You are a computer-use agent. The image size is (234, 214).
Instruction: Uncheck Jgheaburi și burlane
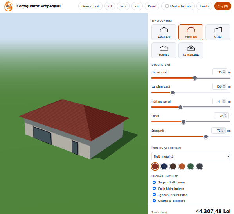coord(154,194)
